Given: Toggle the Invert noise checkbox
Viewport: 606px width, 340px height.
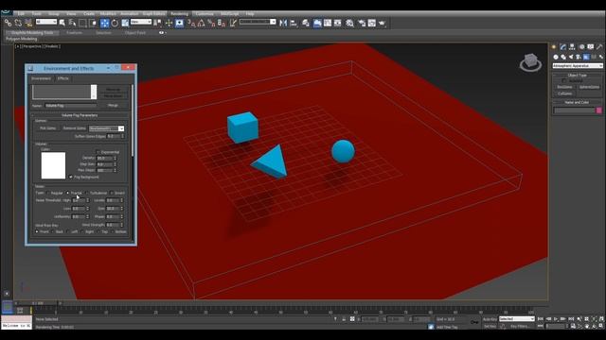Looking at the screenshot, I should click(x=112, y=193).
